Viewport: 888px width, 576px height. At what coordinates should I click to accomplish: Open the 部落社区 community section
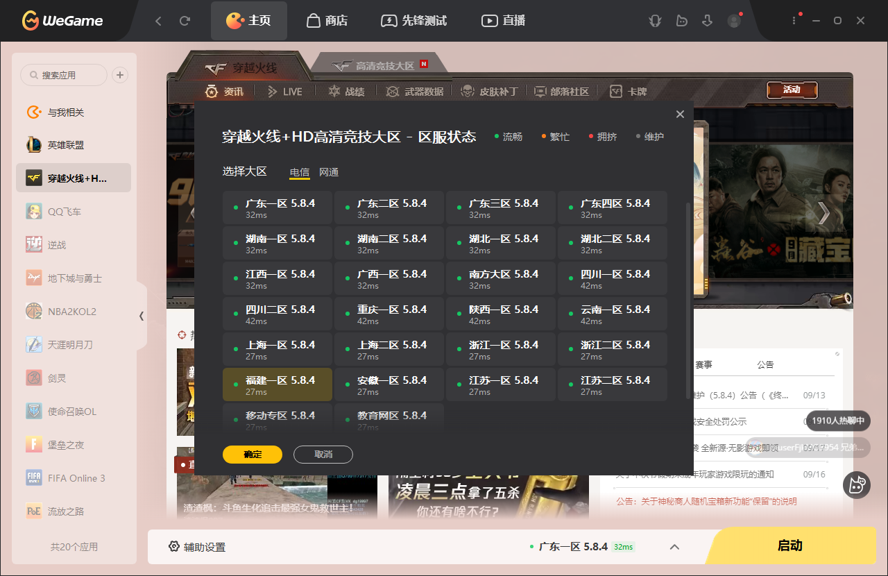[561, 91]
